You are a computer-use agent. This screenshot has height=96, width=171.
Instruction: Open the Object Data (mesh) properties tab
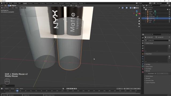coord(143,66)
